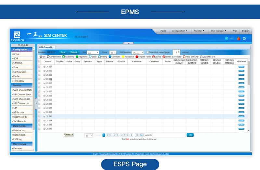Open the Group filter dropdown
Screen dimensions: 260x170
click(113, 53)
